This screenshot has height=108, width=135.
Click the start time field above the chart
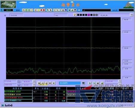point(16,15)
